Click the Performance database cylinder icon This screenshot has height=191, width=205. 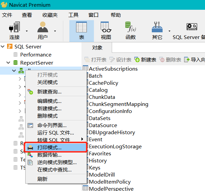(15, 54)
